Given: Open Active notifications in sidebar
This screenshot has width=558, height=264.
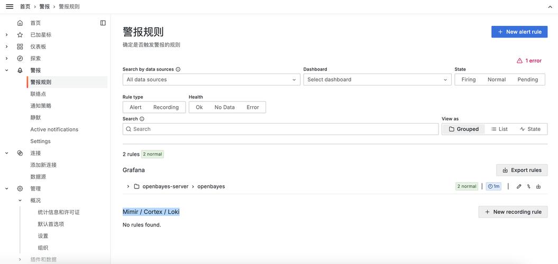Looking at the screenshot, I should coord(54,129).
